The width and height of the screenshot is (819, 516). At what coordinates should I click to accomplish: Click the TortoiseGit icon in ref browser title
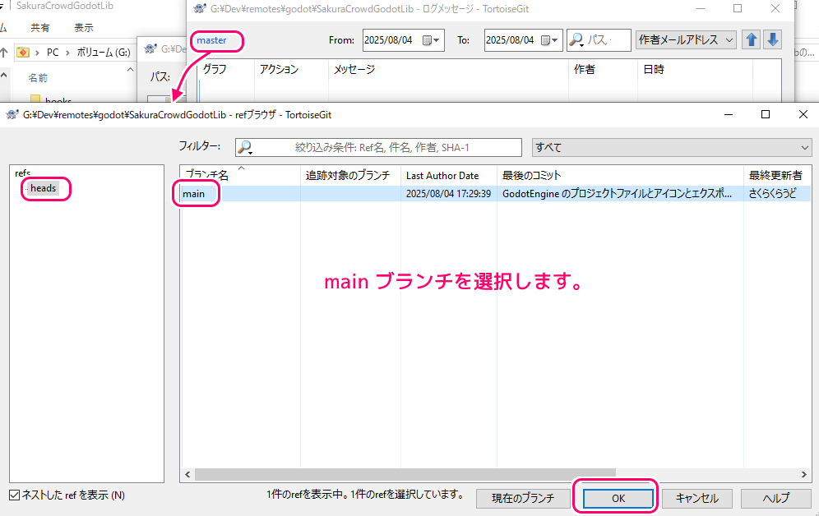pos(12,114)
